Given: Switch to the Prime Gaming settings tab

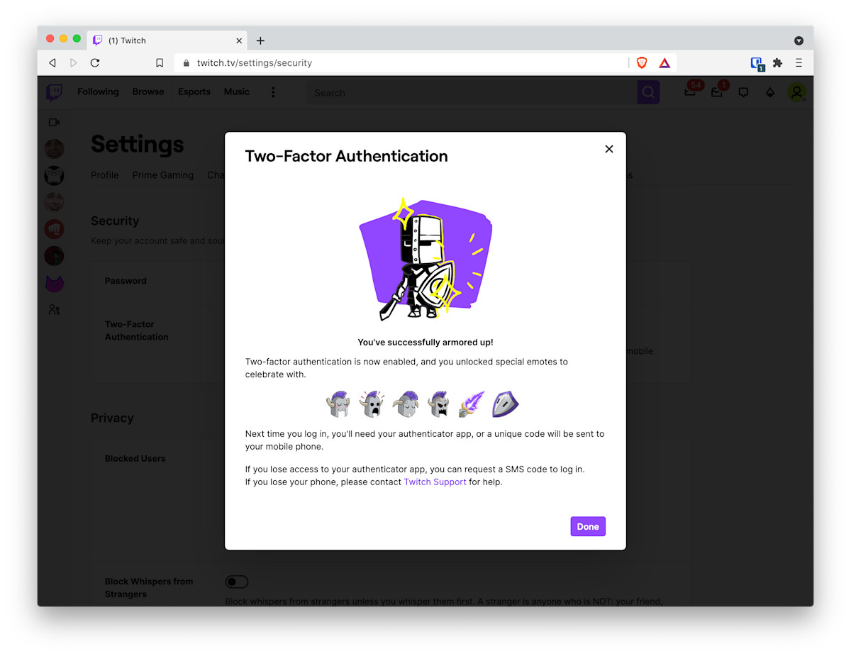Looking at the screenshot, I should [x=162, y=175].
